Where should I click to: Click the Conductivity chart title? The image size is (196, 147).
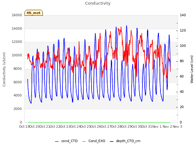tap(98, 3)
